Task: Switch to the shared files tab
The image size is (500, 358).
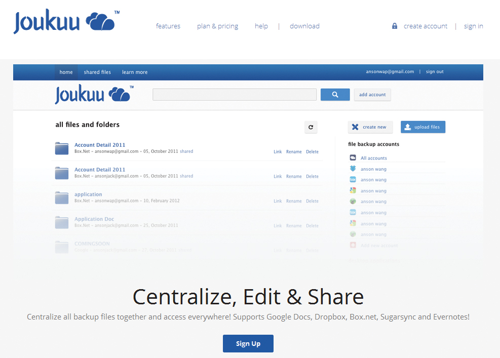Action: coord(97,72)
